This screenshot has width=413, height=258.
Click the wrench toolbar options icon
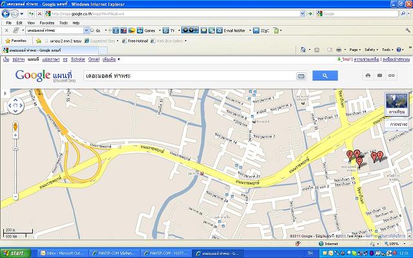click(x=408, y=30)
